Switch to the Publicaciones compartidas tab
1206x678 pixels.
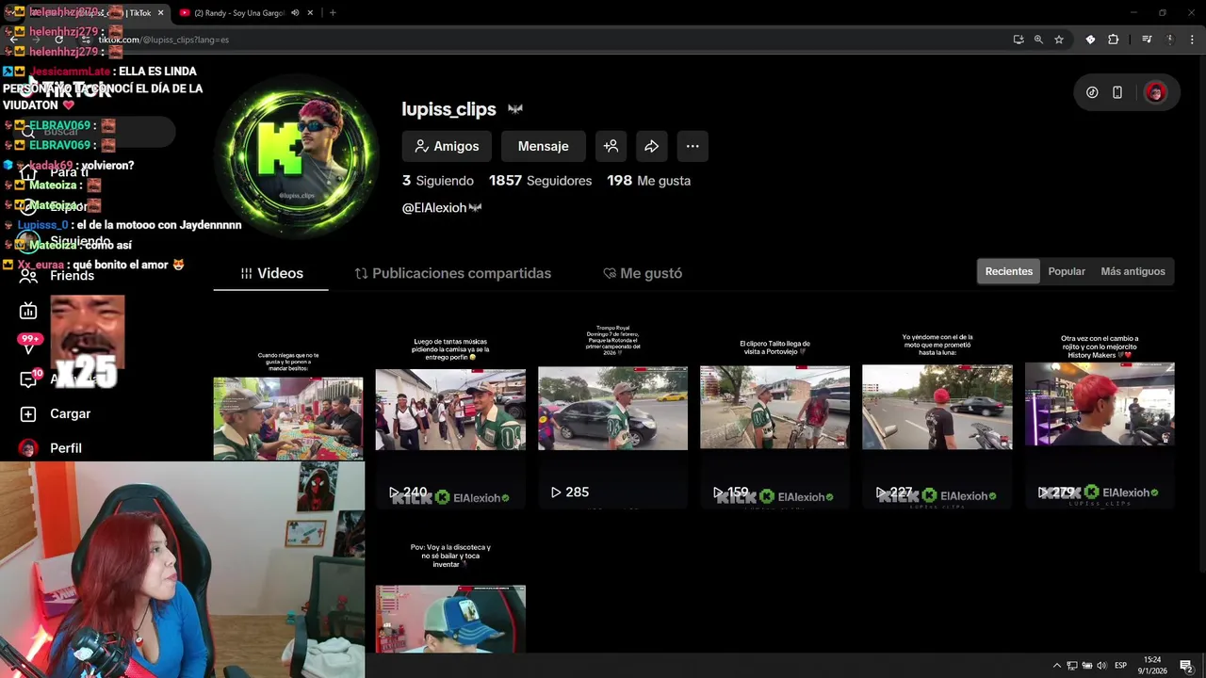pyautogui.click(x=453, y=273)
